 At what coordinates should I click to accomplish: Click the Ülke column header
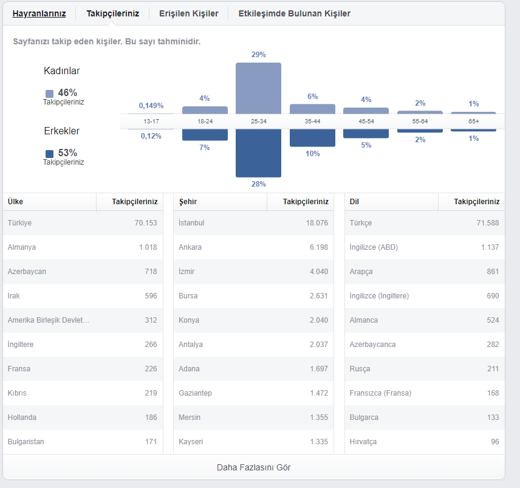click(x=50, y=202)
